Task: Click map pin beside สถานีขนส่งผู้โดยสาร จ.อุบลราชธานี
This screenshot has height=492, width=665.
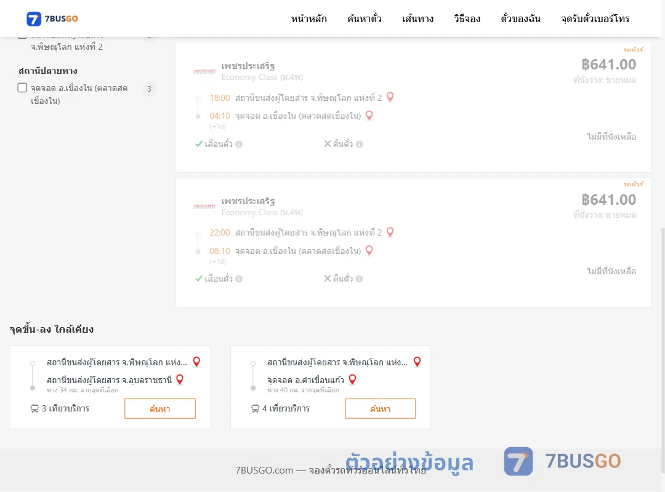Action: 180,379
